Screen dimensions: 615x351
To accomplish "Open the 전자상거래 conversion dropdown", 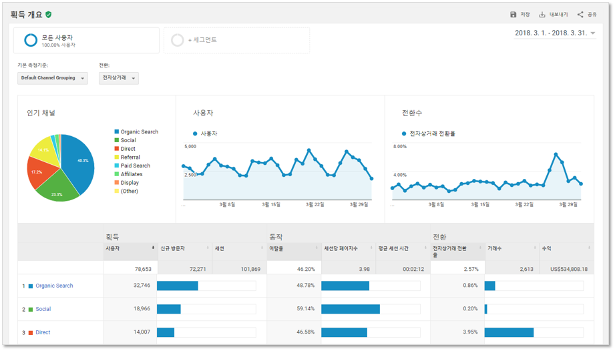I will (x=118, y=78).
